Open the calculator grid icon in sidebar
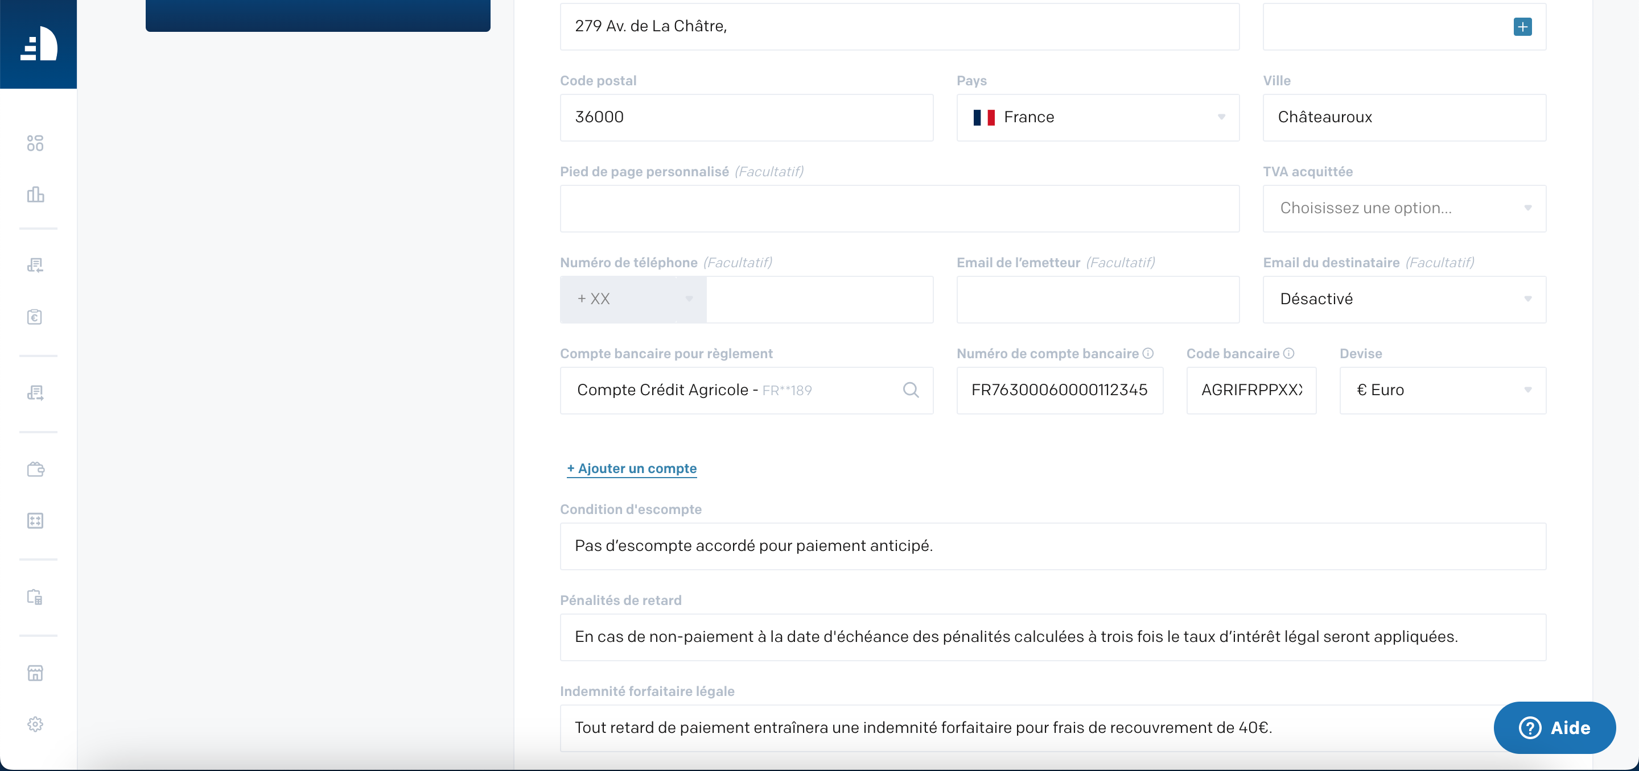This screenshot has height=771, width=1639. (x=36, y=521)
